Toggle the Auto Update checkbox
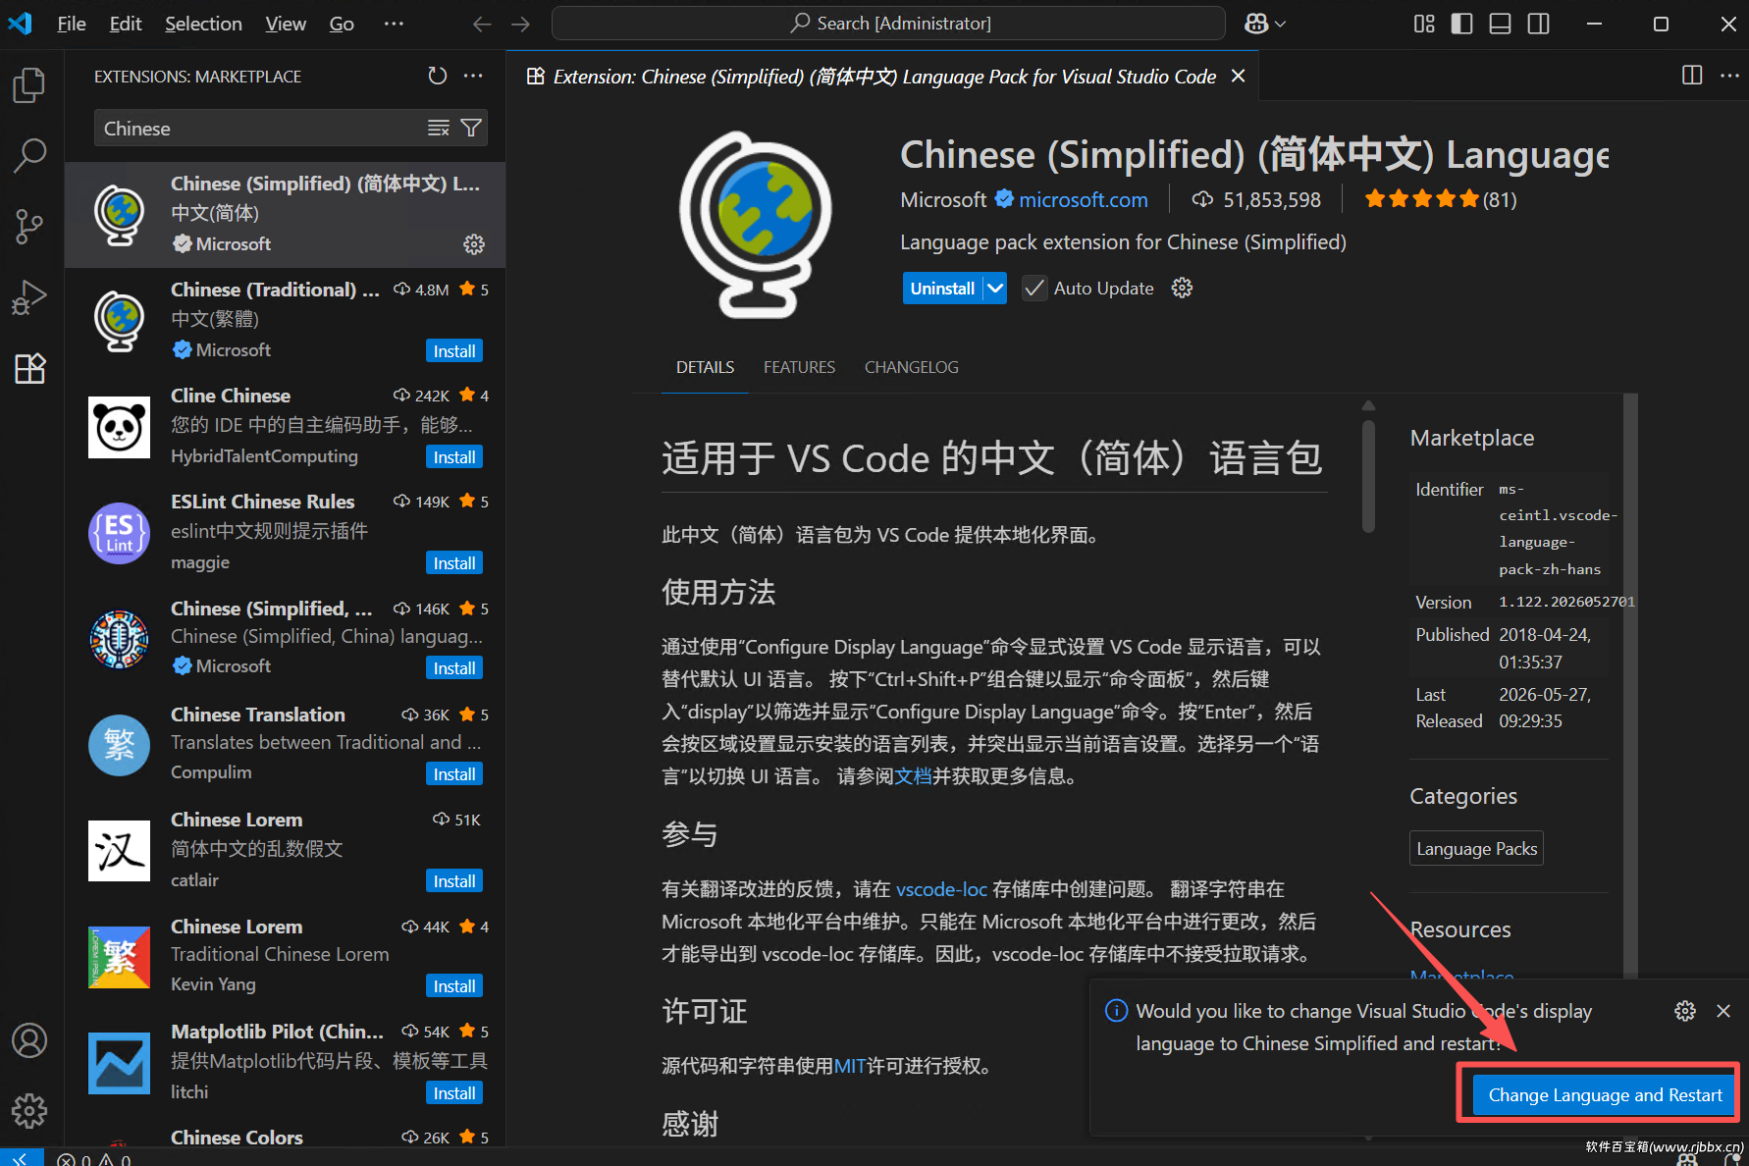Screen dimensions: 1749x1166 pyautogui.click(x=1033, y=288)
